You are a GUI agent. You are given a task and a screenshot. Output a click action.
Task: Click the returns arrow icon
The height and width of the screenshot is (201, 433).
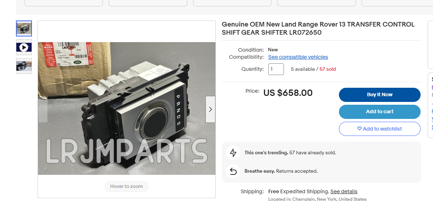233,171
